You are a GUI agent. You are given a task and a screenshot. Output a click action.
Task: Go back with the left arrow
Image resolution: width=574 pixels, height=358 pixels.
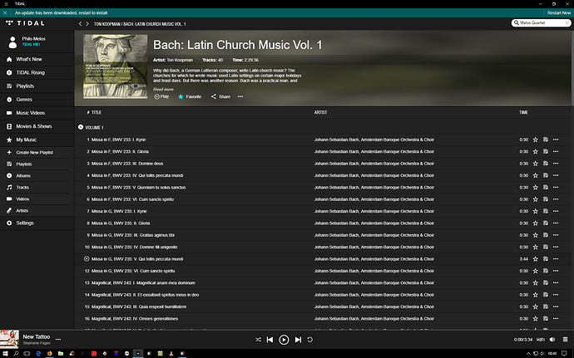pyautogui.click(x=80, y=24)
